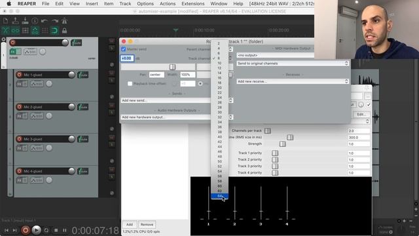Mute the Mic 2-glued track
Viewport: 419px width, 236px height.
(x=112, y=105)
